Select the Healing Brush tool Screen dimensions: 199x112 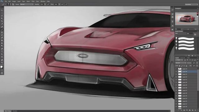point(2,27)
